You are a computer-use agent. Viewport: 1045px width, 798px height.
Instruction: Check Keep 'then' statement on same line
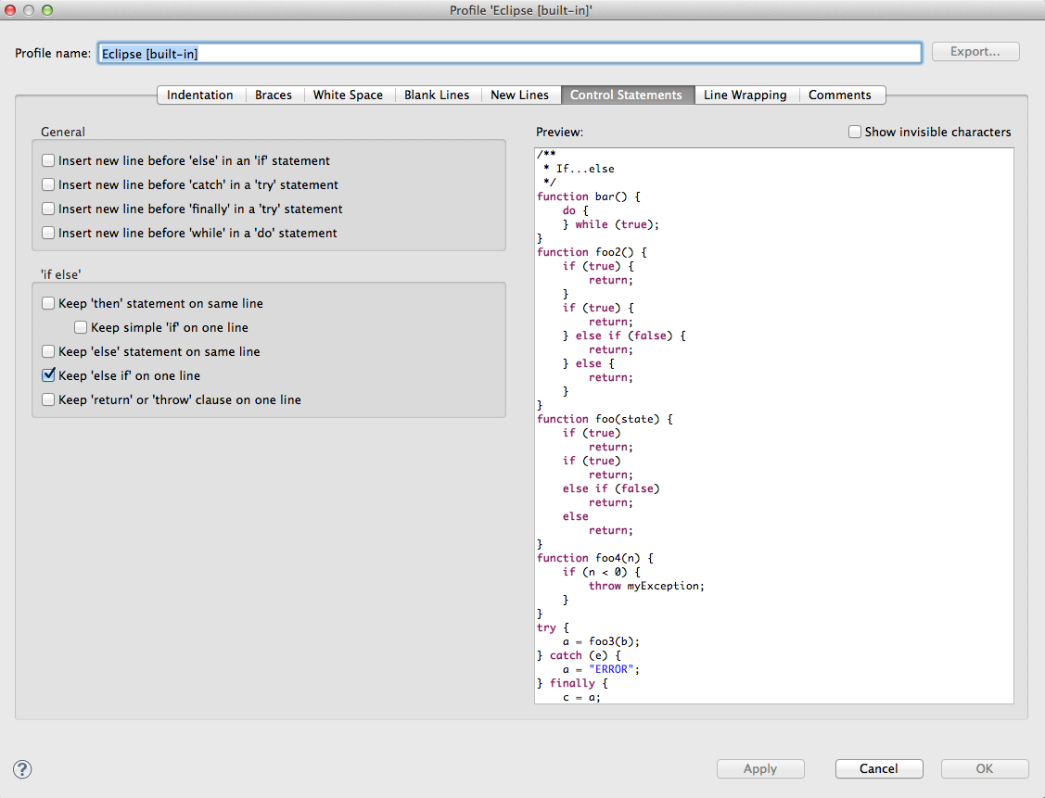49,303
